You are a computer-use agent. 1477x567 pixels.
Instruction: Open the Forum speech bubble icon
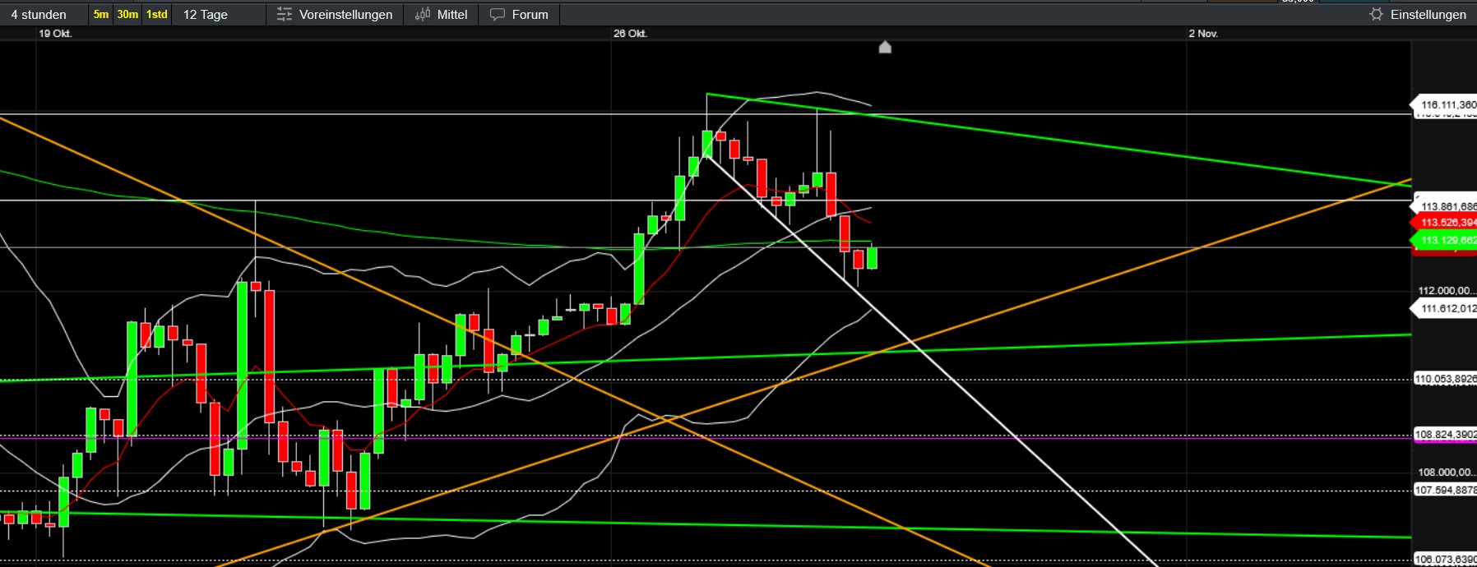click(x=498, y=15)
